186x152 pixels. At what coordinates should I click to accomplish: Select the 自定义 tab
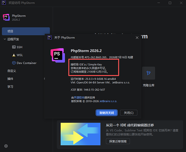12,71
